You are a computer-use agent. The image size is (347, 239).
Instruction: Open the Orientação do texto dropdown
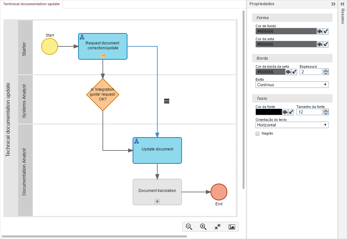(x=292, y=125)
